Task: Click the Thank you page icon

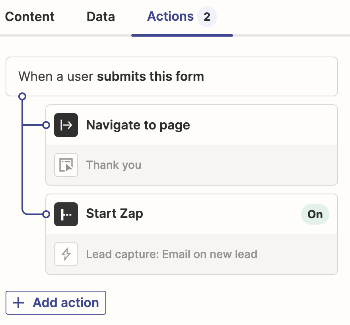Action: pyautogui.click(x=66, y=165)
